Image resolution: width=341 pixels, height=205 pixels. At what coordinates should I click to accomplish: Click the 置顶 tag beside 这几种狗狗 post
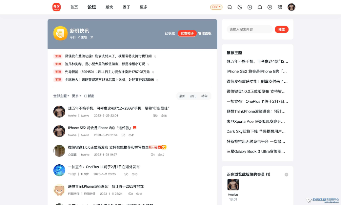click(58, 64)
